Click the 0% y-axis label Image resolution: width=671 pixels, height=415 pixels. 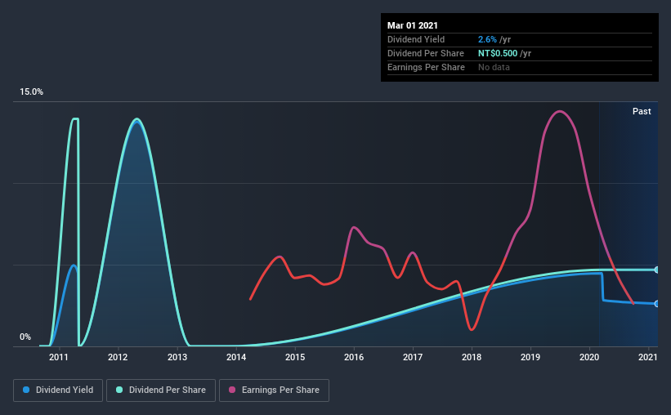(25, 337)
